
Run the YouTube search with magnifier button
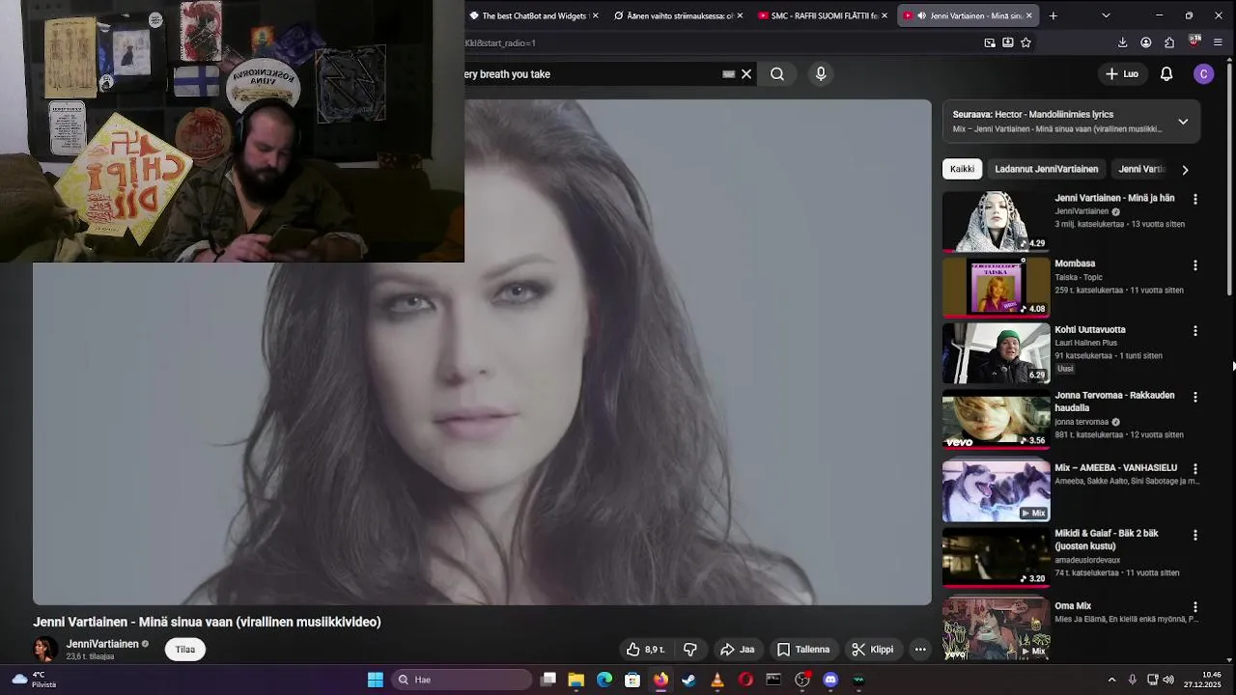pos(777,73)
